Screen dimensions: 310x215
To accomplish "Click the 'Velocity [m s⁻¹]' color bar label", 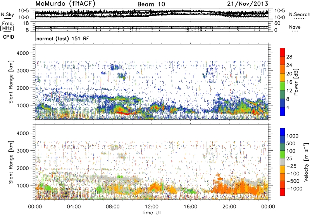I will point(306,162).
